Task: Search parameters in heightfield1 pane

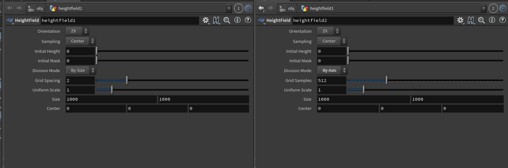Action: pos(227,20)
